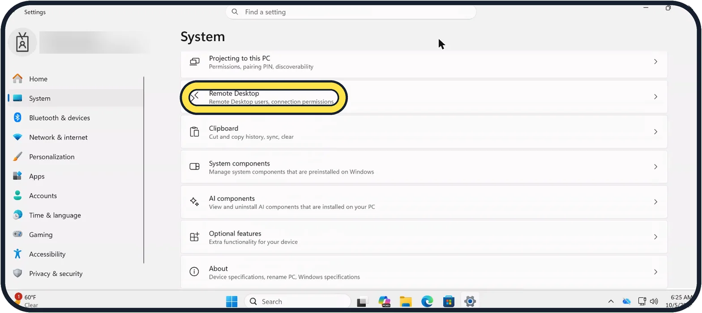
Task: Open Privacy & security settings
Action: pos(75,273)
